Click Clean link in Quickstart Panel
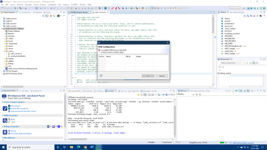 13,122
